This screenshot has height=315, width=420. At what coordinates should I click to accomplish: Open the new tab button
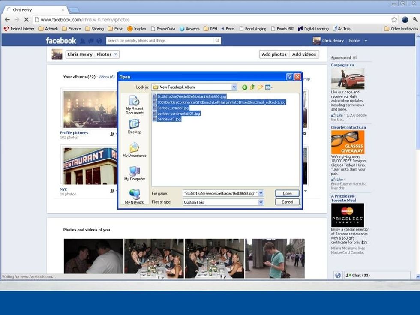tap(74, 10)
